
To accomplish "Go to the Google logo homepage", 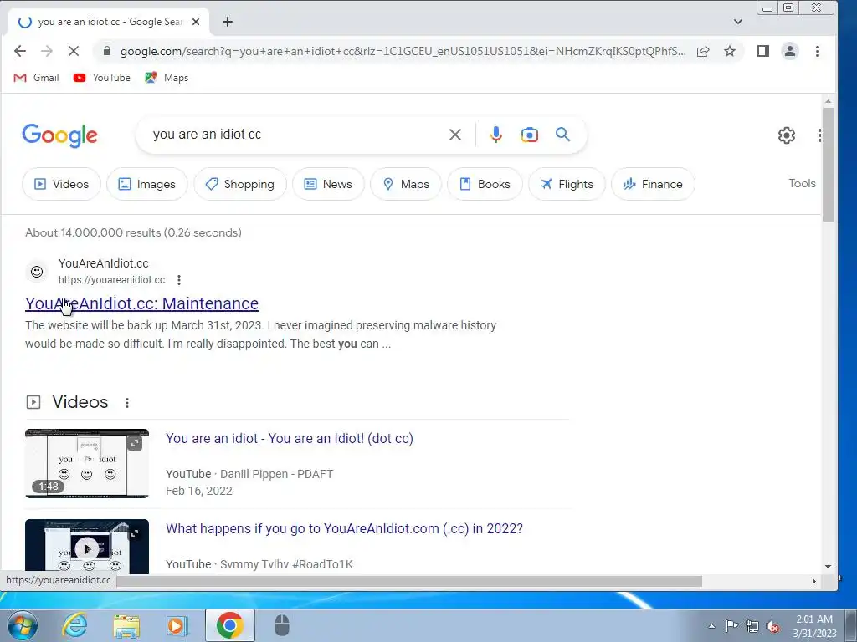I will pos(59,135).
